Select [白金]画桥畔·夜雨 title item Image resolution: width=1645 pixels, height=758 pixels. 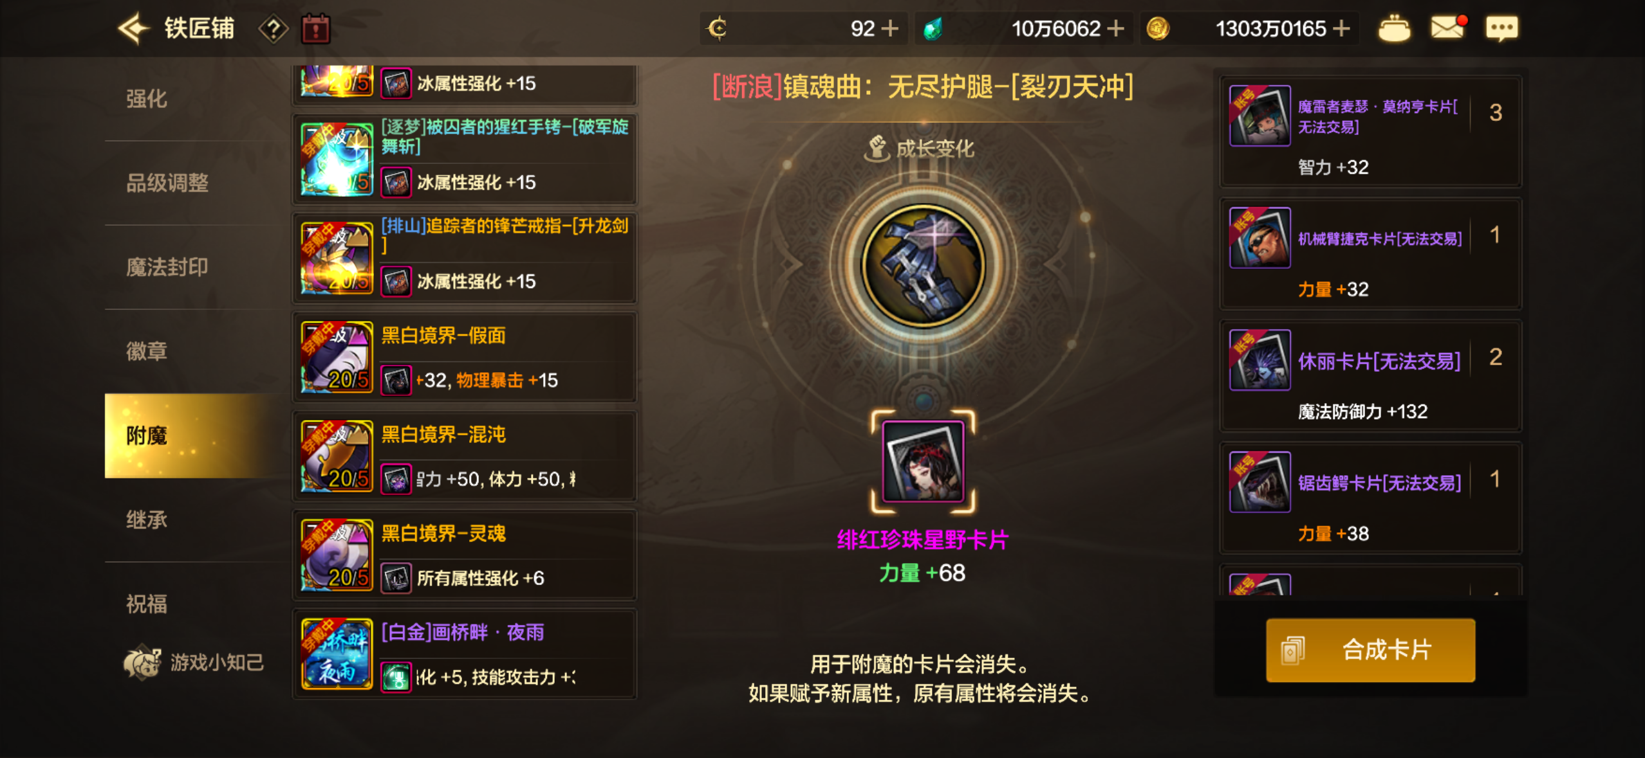[465, 654]
